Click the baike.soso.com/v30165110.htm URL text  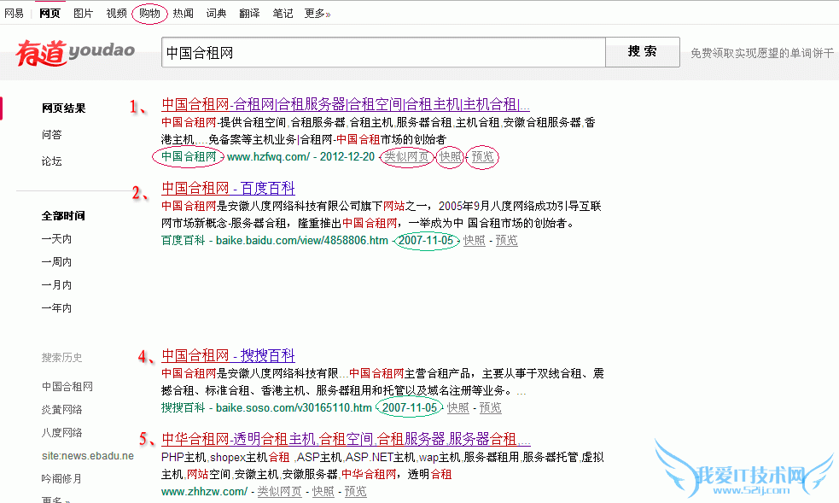point(294,407)
